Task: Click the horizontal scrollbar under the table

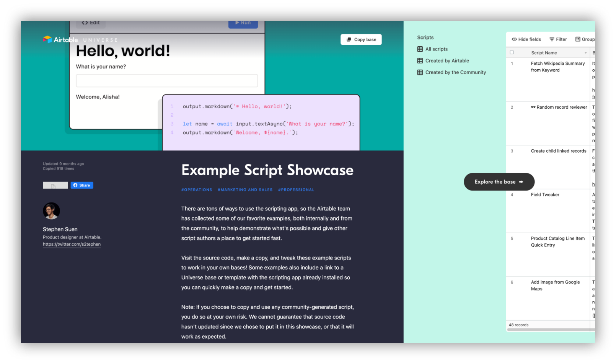Action: pyautogui.click(x=550, y=330)
